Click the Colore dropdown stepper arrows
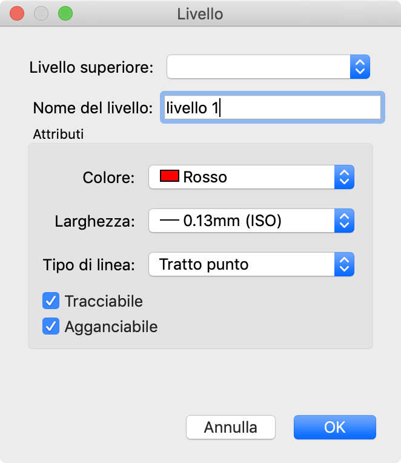Image resolution: width=401 pixels, height=463 pixels. tap(344, 177)
